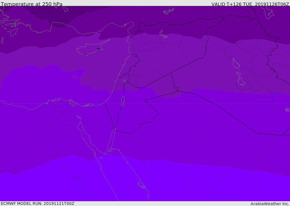This screenshot has width=290, height=206.
Task: Click Lake Urmia near the top-right corner
Action: [x=269, y=12]
